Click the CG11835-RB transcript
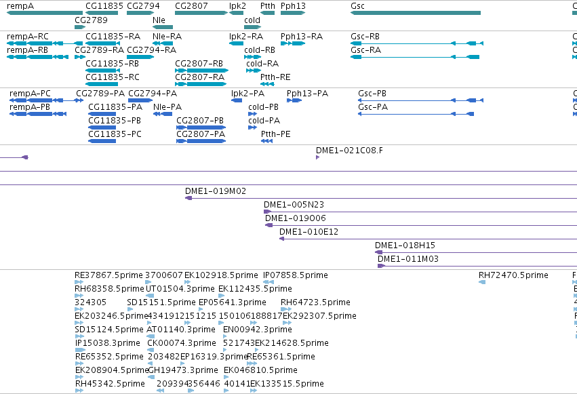This screenshot has width=577, height=394. pyautogui.click(x=102, y=71)
